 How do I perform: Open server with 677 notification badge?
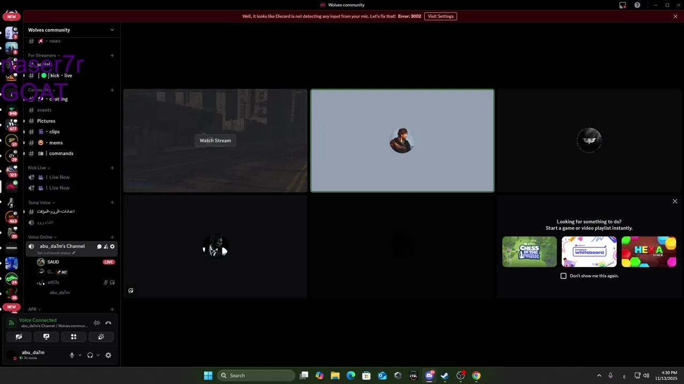12,126
